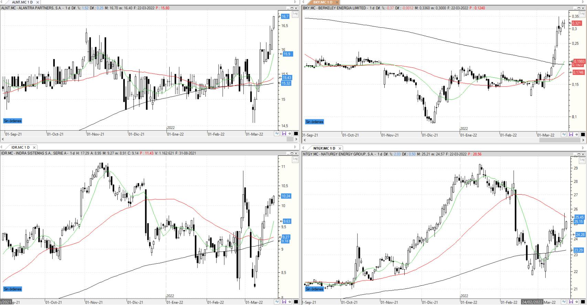Click next-tab arrow in NTGY.MC pane
This screenshot has height=305, width=587.
pyautogui.click(x=583, y=148)
